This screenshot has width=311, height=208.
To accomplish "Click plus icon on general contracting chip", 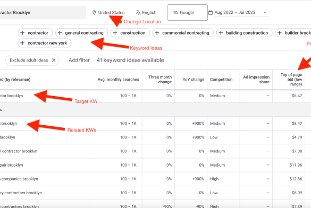I will tap(60, 33).
